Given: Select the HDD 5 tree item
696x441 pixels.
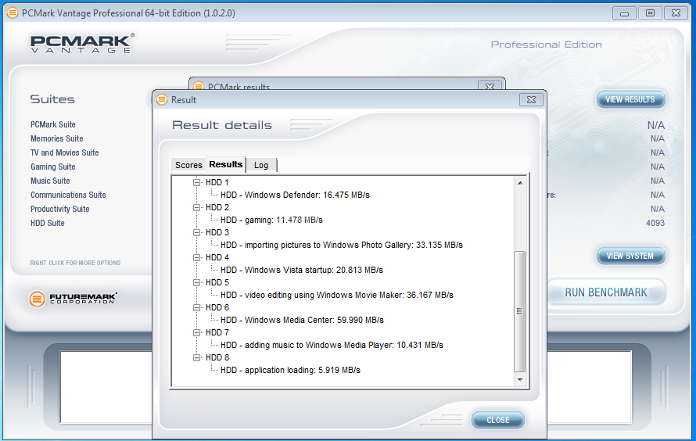Looking at the screenshot, I should tap(217, 282).
